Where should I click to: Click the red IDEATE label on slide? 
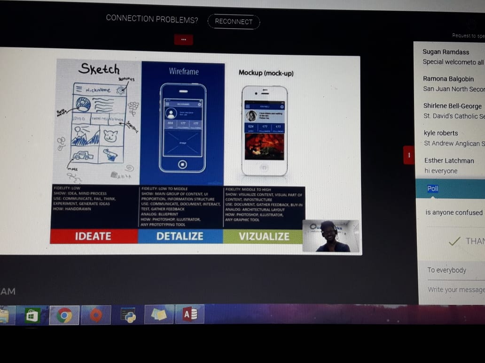[x=94, y=236]
